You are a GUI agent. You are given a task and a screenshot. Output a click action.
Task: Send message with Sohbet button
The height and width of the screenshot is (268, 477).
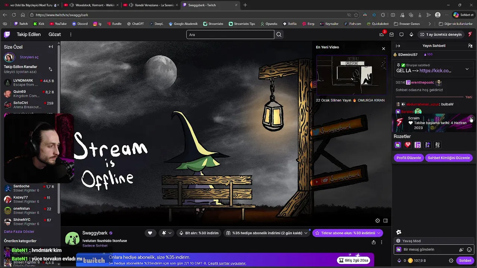coord(465,261)
